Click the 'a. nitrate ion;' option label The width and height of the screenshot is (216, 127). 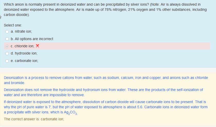coord(21,32)
